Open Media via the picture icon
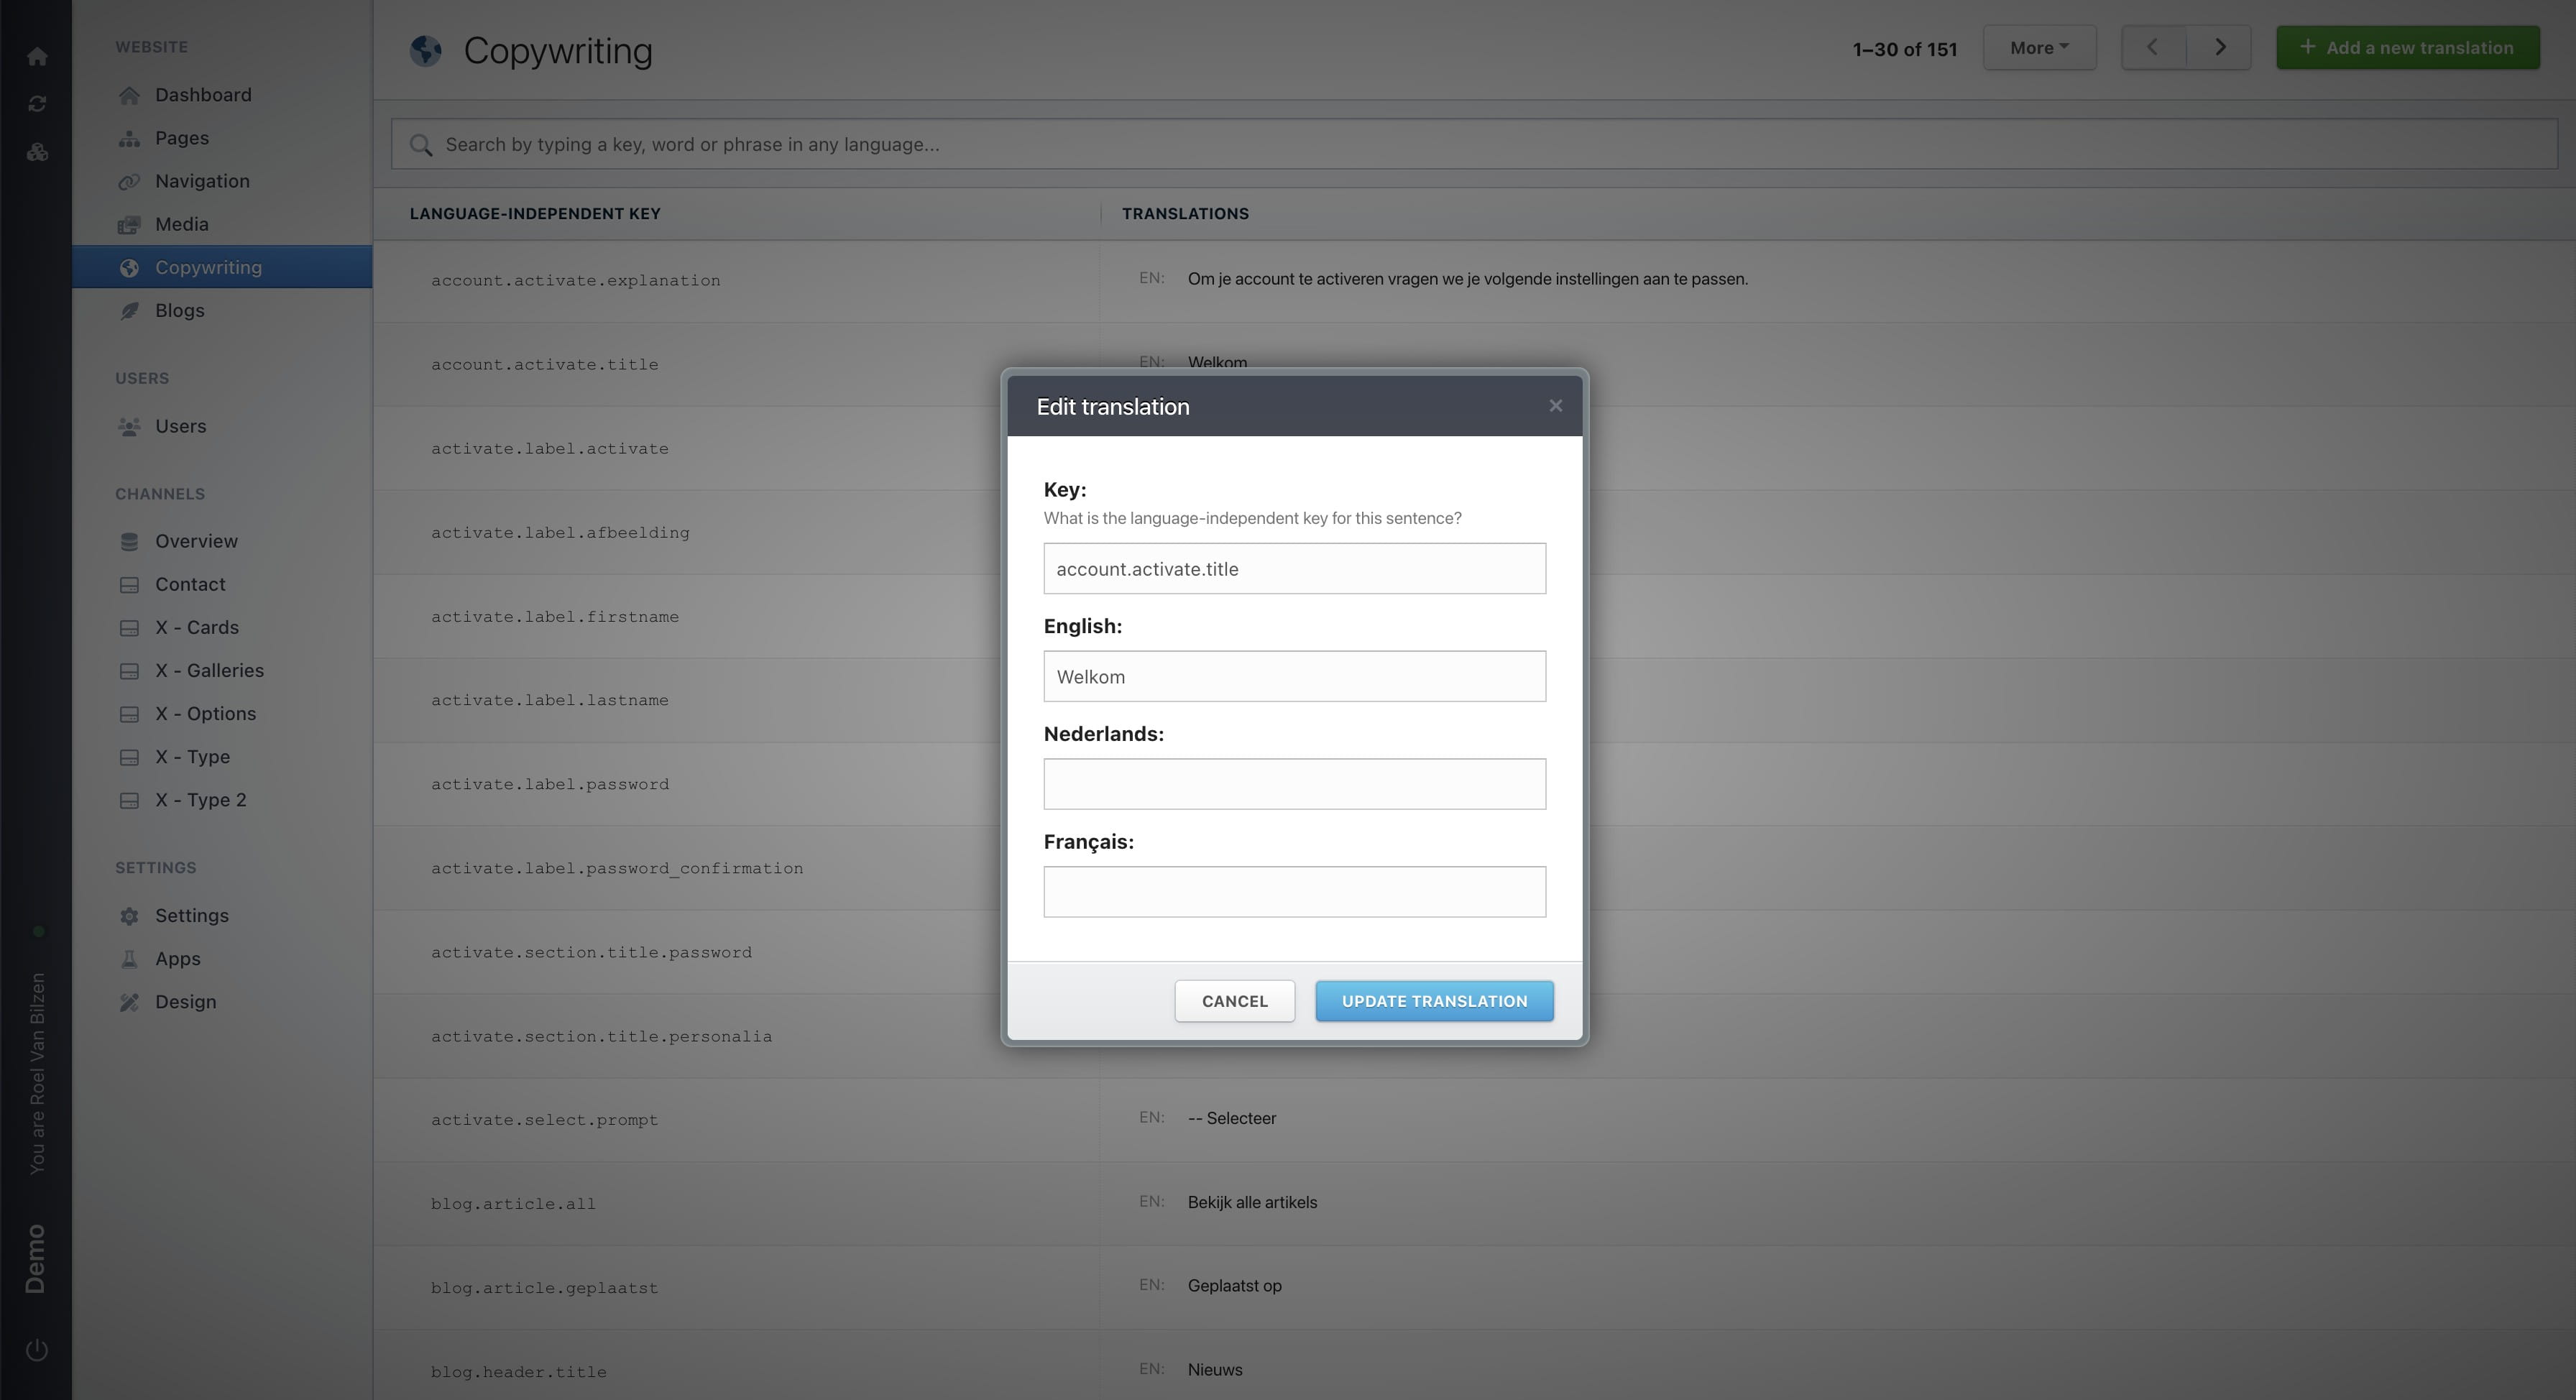The width and height of the screenshot is (2576, 1400). [129, 224]
